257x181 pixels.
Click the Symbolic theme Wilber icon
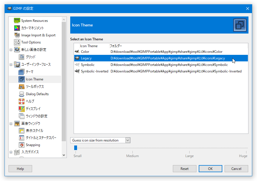tap(77, 65)
